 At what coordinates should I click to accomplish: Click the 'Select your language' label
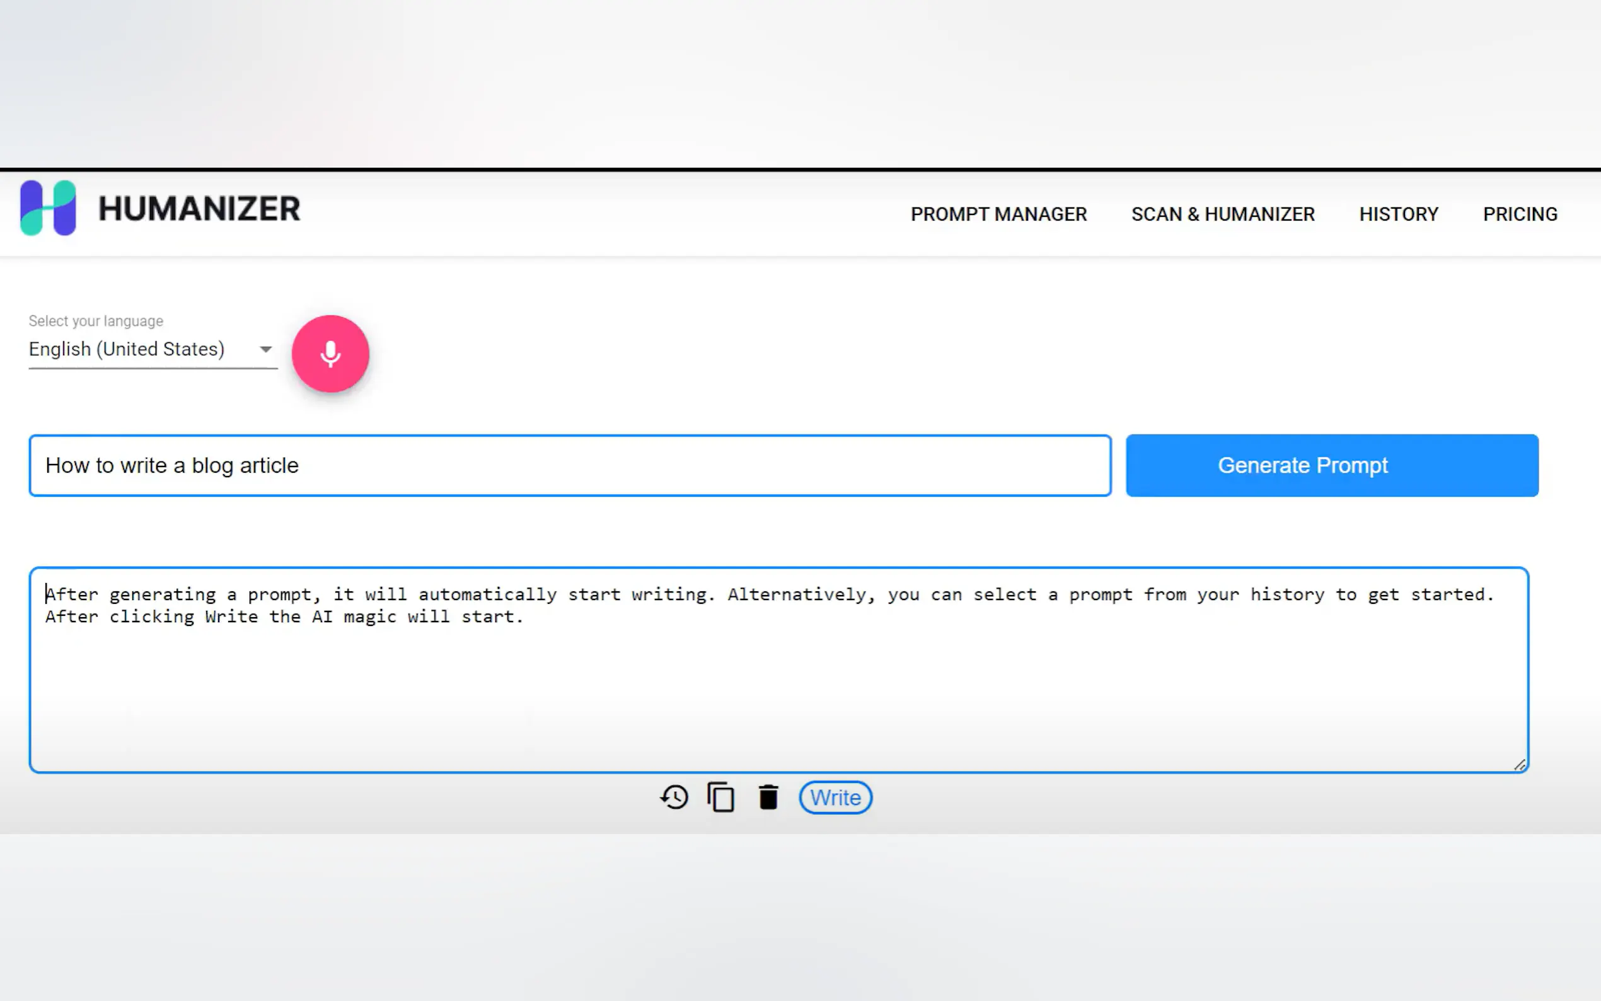(96, 321)
